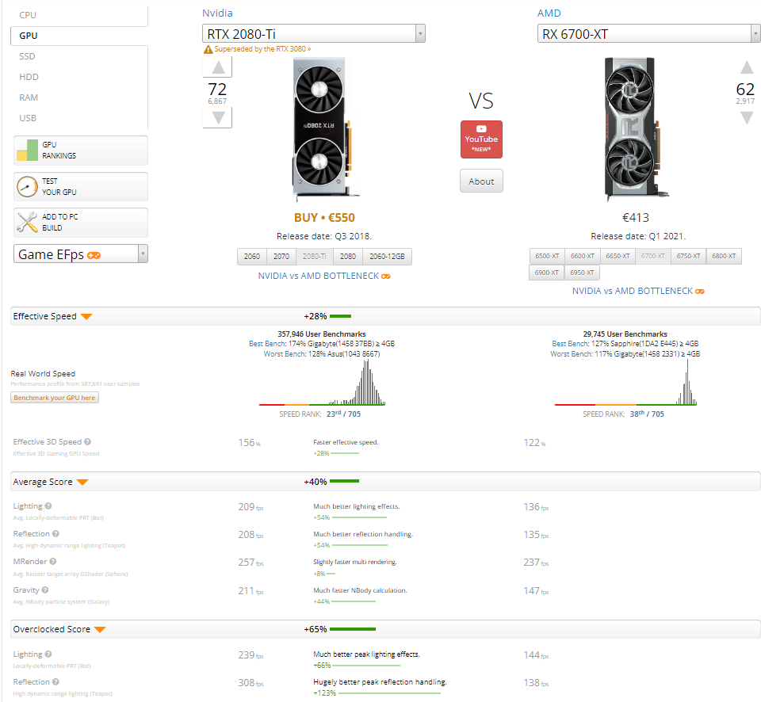Click the Test Your GPU gauge icon

click(x=27, y=186)
